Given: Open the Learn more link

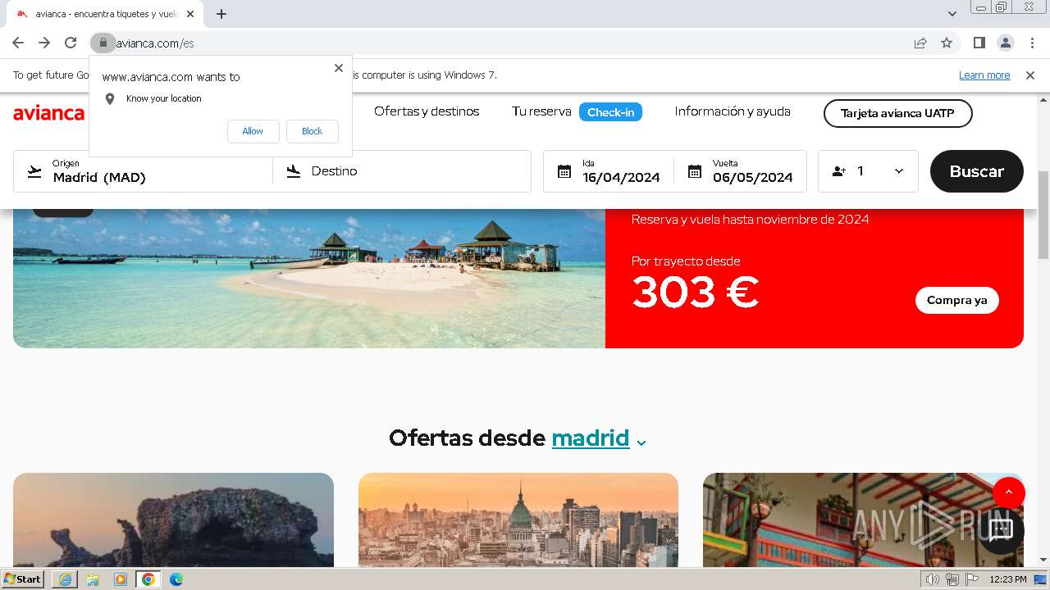Looking at the screenshot, I should [984, 75].
